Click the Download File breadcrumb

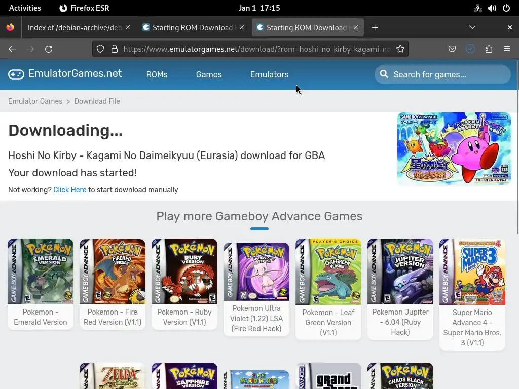point(97,101)
